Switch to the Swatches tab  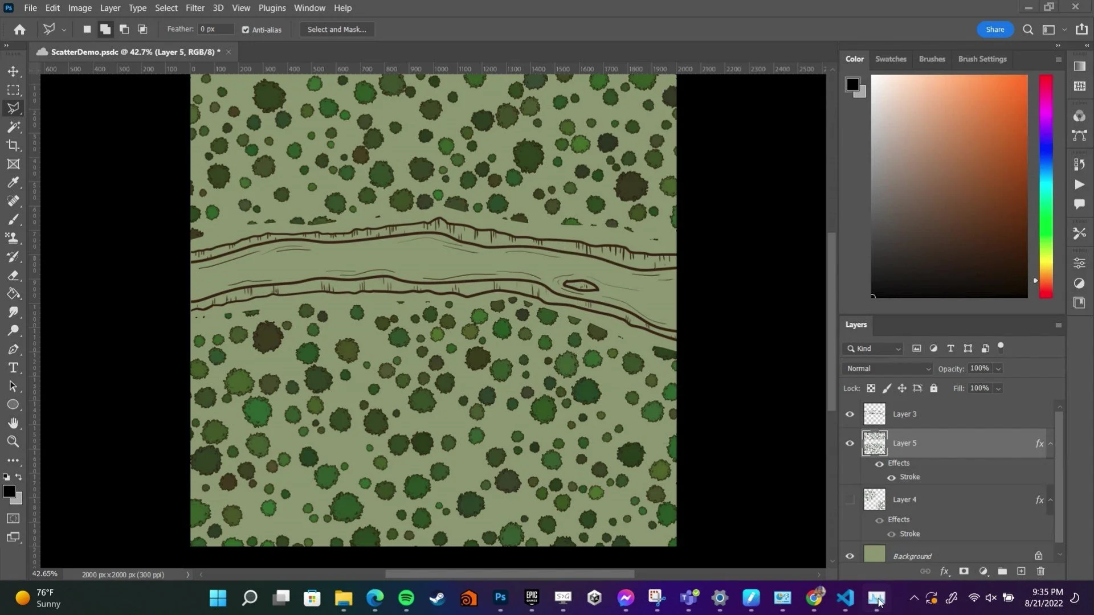pos(891,59)
